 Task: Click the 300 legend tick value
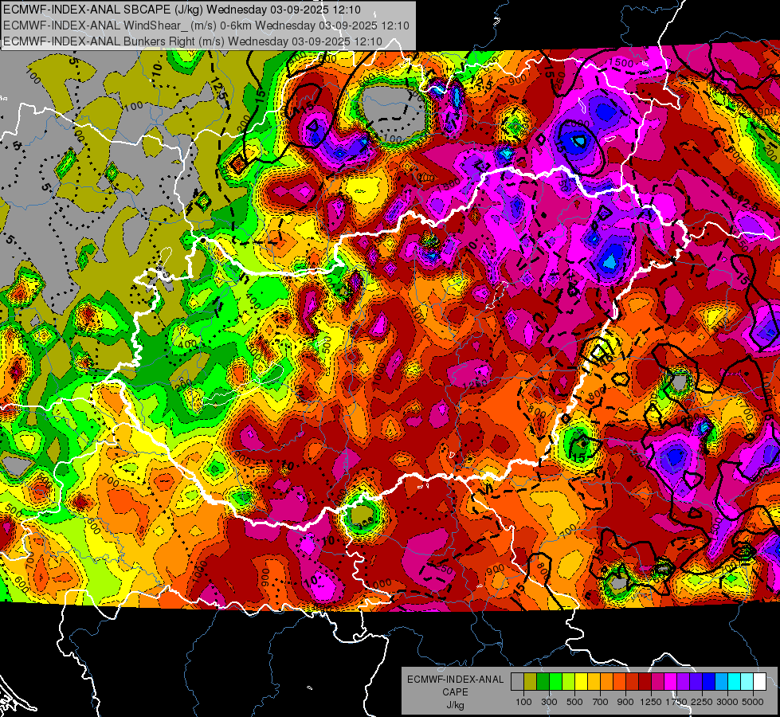pyautogui.click(x=549, y=702)
